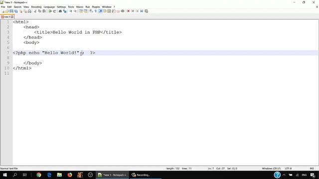Undo the last edit via the toolbar
Viewport: 319px width, 179px height.
click(50, 11)
